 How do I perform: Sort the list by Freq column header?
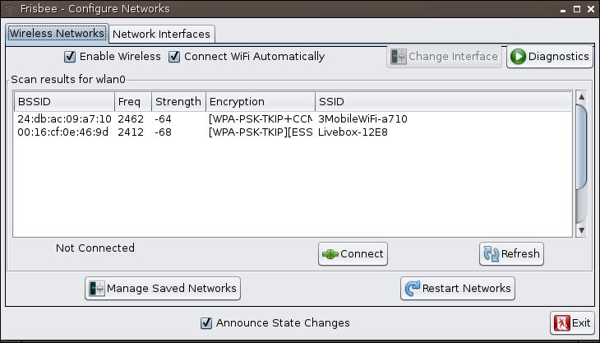132,102
